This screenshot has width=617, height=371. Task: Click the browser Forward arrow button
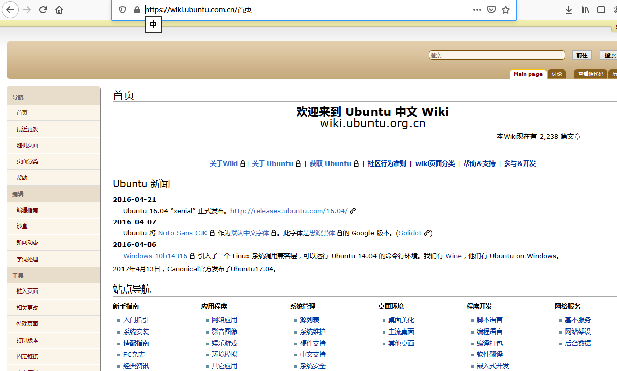click(27, 10)
